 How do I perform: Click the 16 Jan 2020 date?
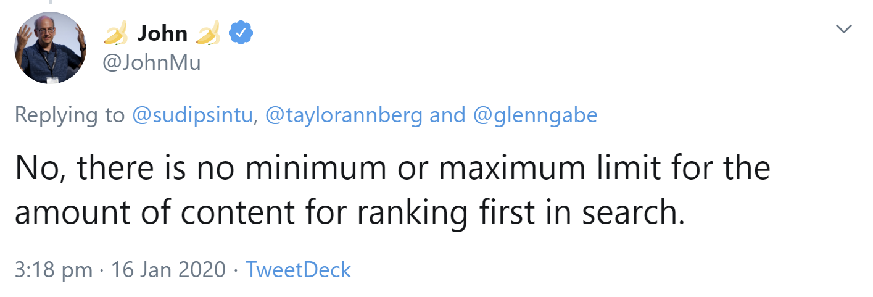168,270
